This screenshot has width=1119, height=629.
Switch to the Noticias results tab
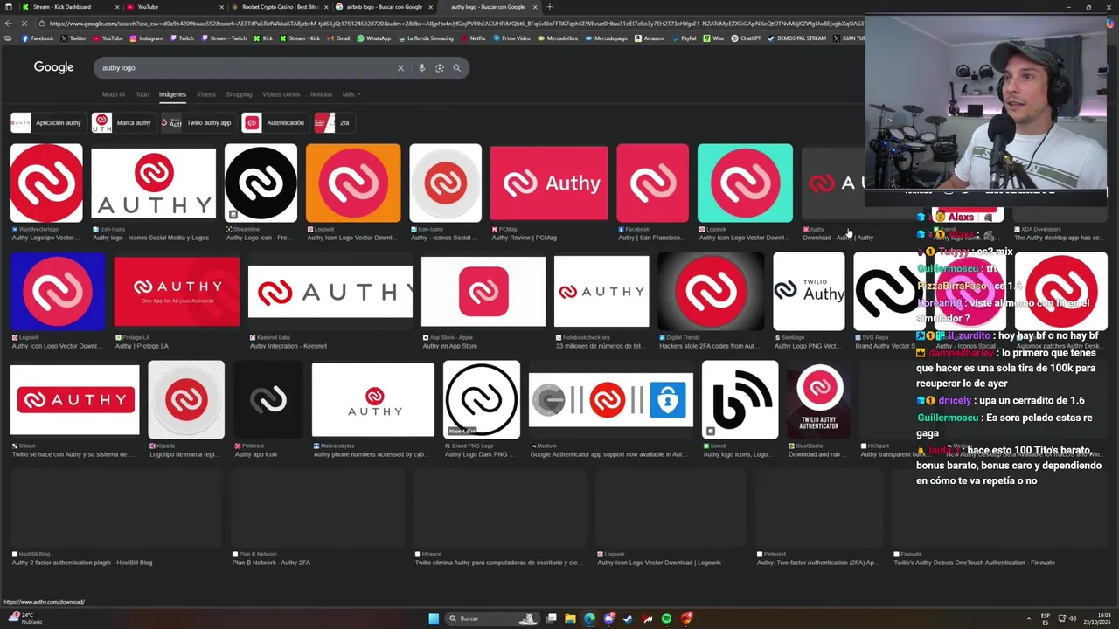pos(321,94)
